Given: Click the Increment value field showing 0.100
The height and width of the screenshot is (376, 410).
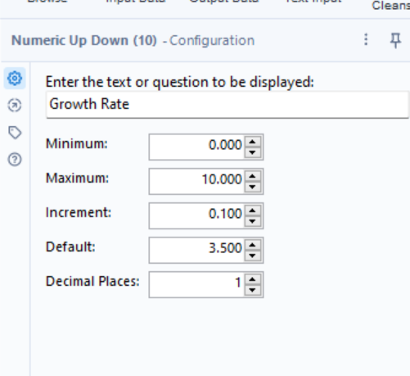Looking at the screenshot, I should [x=196, y=215].
